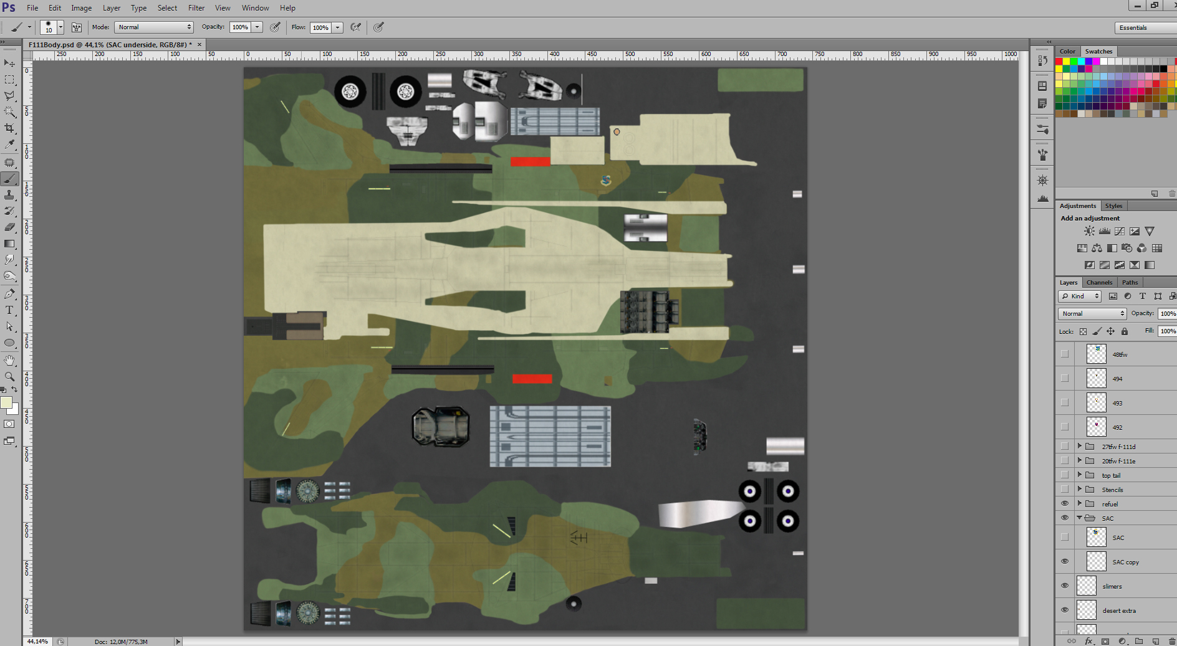Select the Crop tool
The height and width of the screenshot is (646, 1177).
coord(9,128)
